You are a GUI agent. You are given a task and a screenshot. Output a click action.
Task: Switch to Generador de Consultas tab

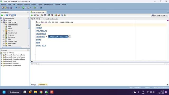51,19
